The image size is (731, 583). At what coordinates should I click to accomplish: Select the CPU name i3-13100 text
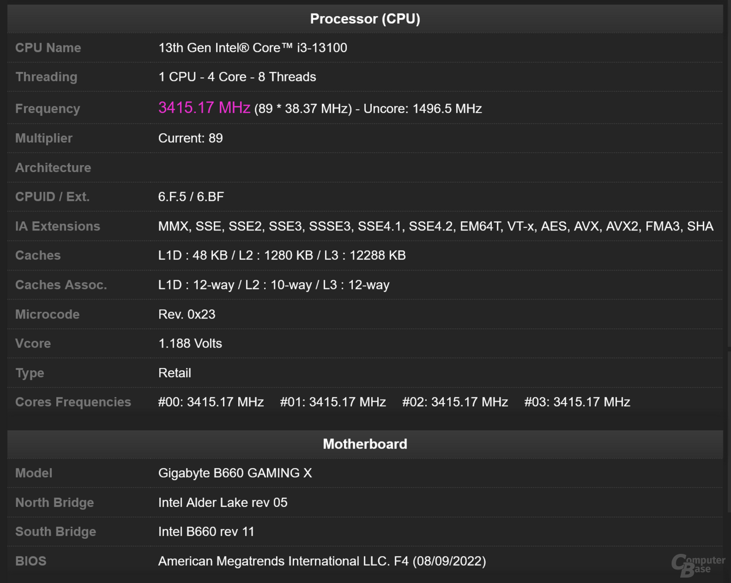tap(252, 48)
